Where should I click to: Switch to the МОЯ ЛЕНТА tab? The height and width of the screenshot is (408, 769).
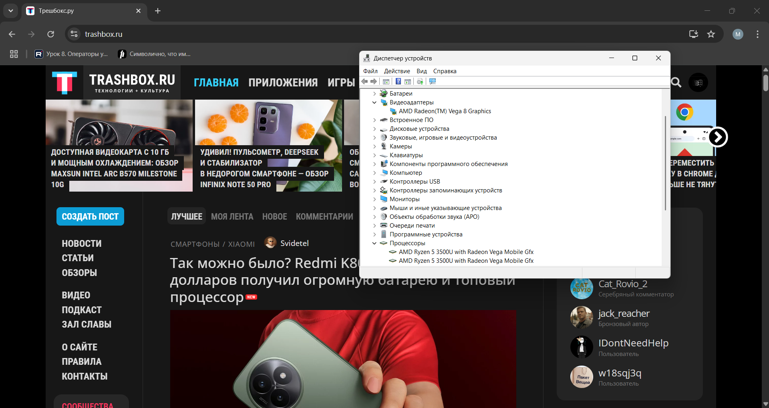click(232, 216)
